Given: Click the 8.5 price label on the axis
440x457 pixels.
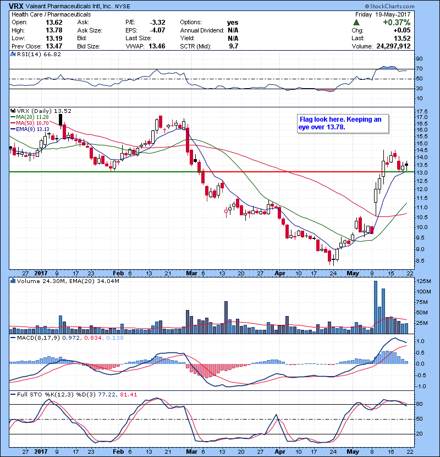Looking at the screenshot, I should point(421,261).
